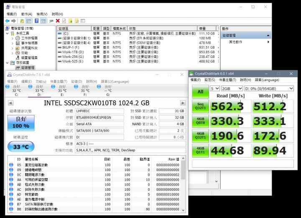301x218 pixels.
Task: Select the Work-256 (G:) volume row
Action: (138, 57)
